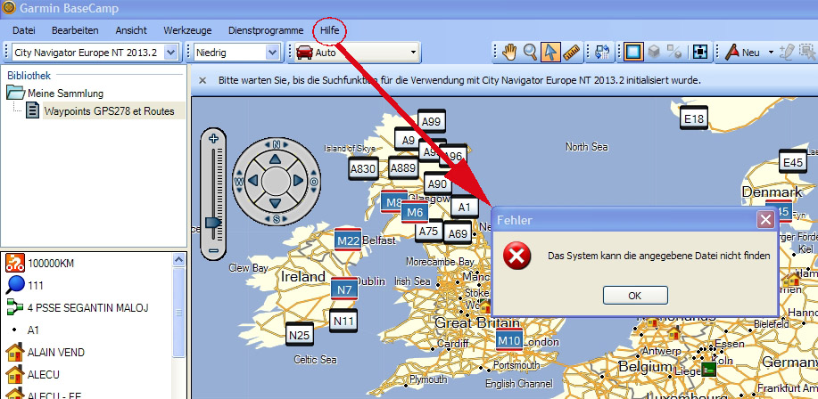Click the Neu waypoint flag button
The height and width of the screenshot is (399, 818).
[742, 52]
